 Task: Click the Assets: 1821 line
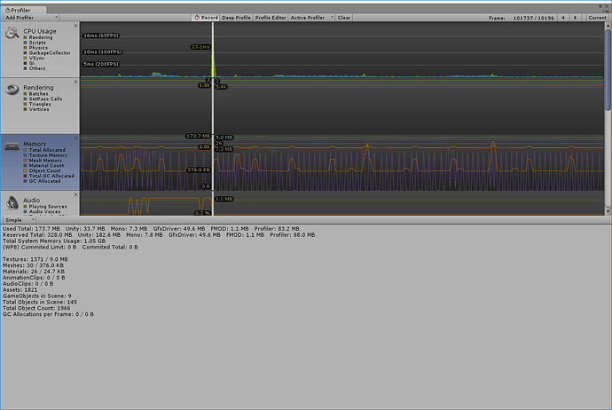pos(20,289)
